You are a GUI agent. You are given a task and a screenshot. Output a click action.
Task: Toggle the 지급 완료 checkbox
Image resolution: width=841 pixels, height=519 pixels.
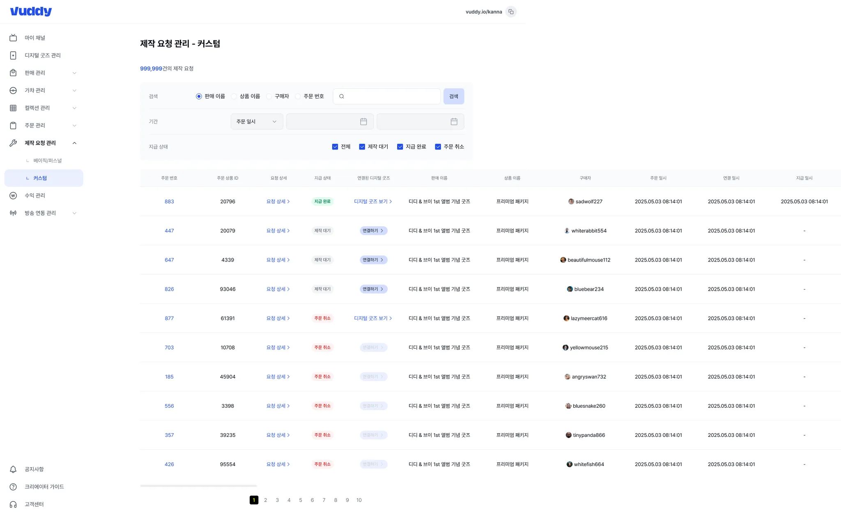click(x=400, y=147)
